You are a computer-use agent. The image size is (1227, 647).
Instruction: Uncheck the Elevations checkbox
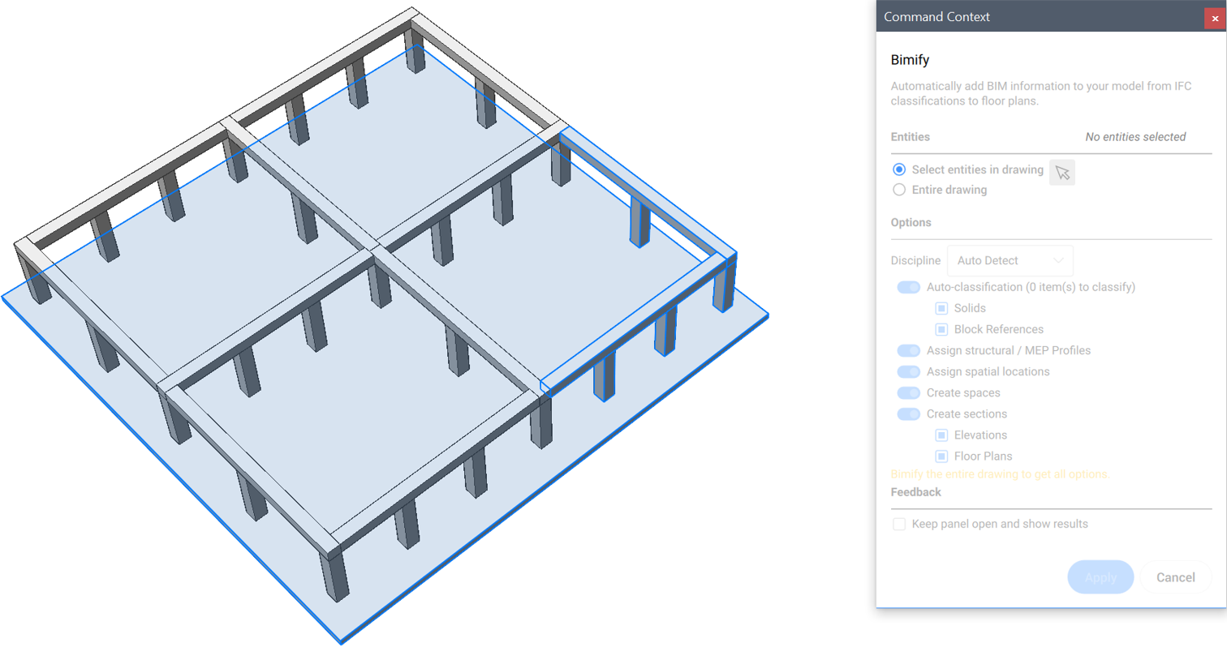pyautogui.click(x=941, y=435)
